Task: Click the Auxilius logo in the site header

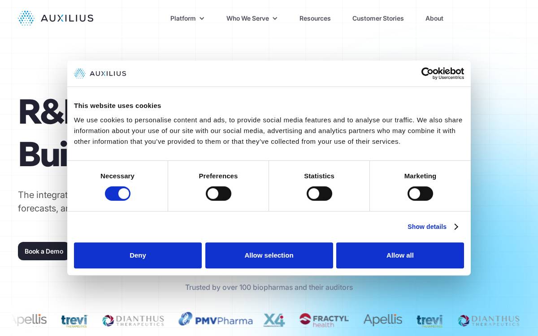Action: click(56, 18)
